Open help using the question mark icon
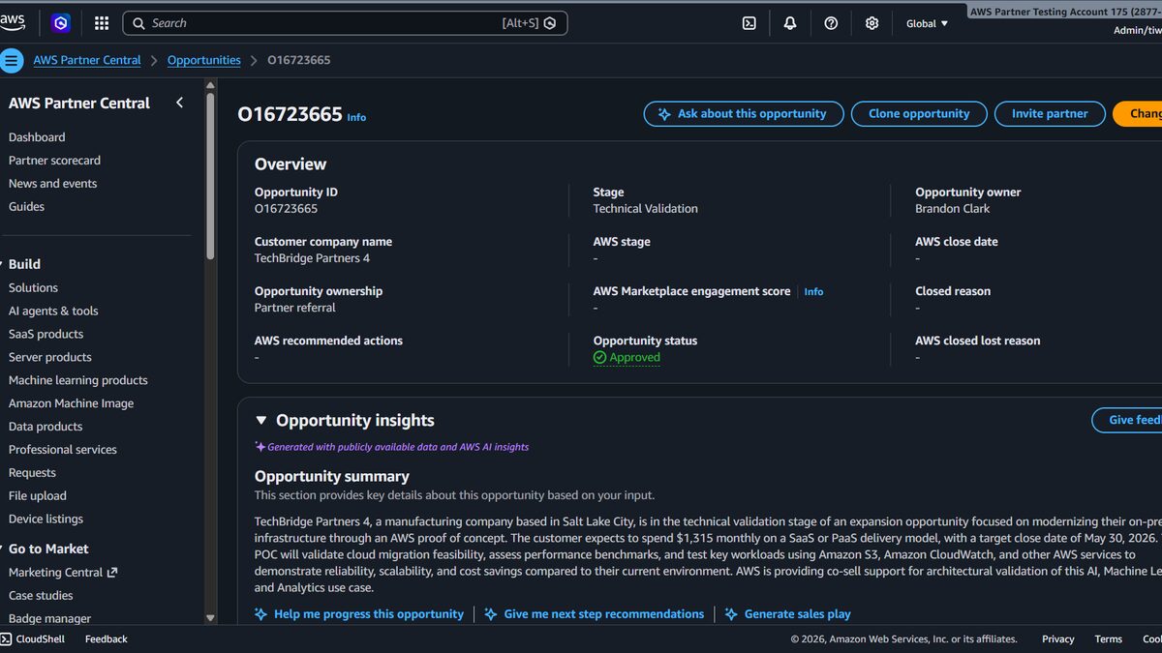This screenshot has height=653, width=1162. click(x=831, y=22)
